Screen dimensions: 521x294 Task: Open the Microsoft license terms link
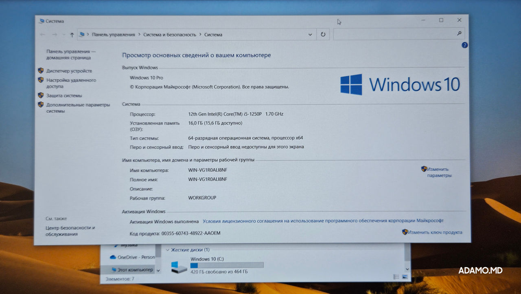coord(323,221)
